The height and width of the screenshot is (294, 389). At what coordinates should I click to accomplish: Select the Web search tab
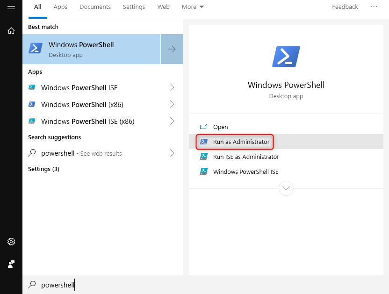pyautogui.click(x=163, y=7)
